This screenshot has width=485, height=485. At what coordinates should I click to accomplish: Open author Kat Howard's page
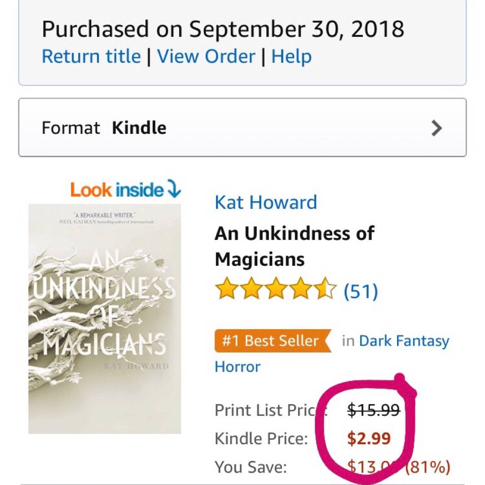pos(266,202)
